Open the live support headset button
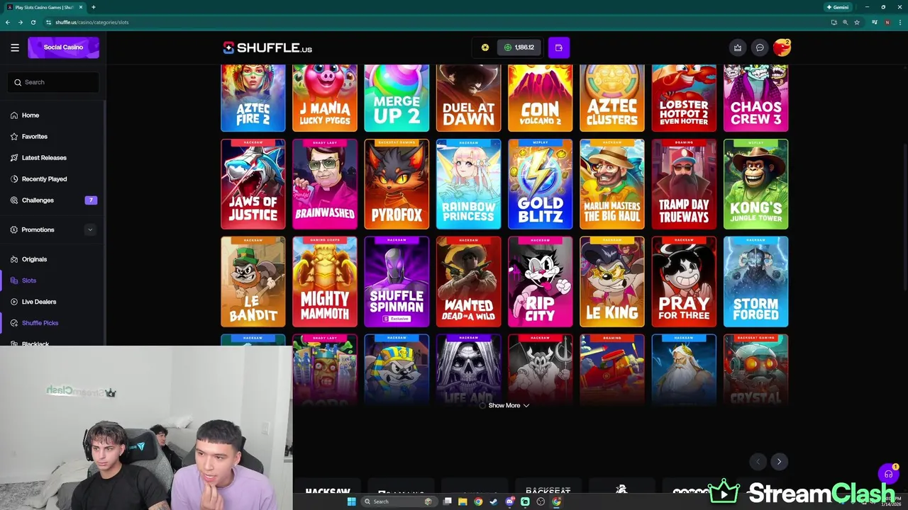The width and height of the screenshot is (908, 510). coord(888,474)
